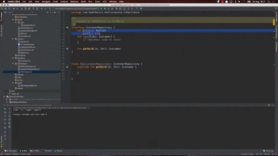Screen dimensions: 278x156
Task: Click the Clear All trash icon in the Run console
Action: 10,127
